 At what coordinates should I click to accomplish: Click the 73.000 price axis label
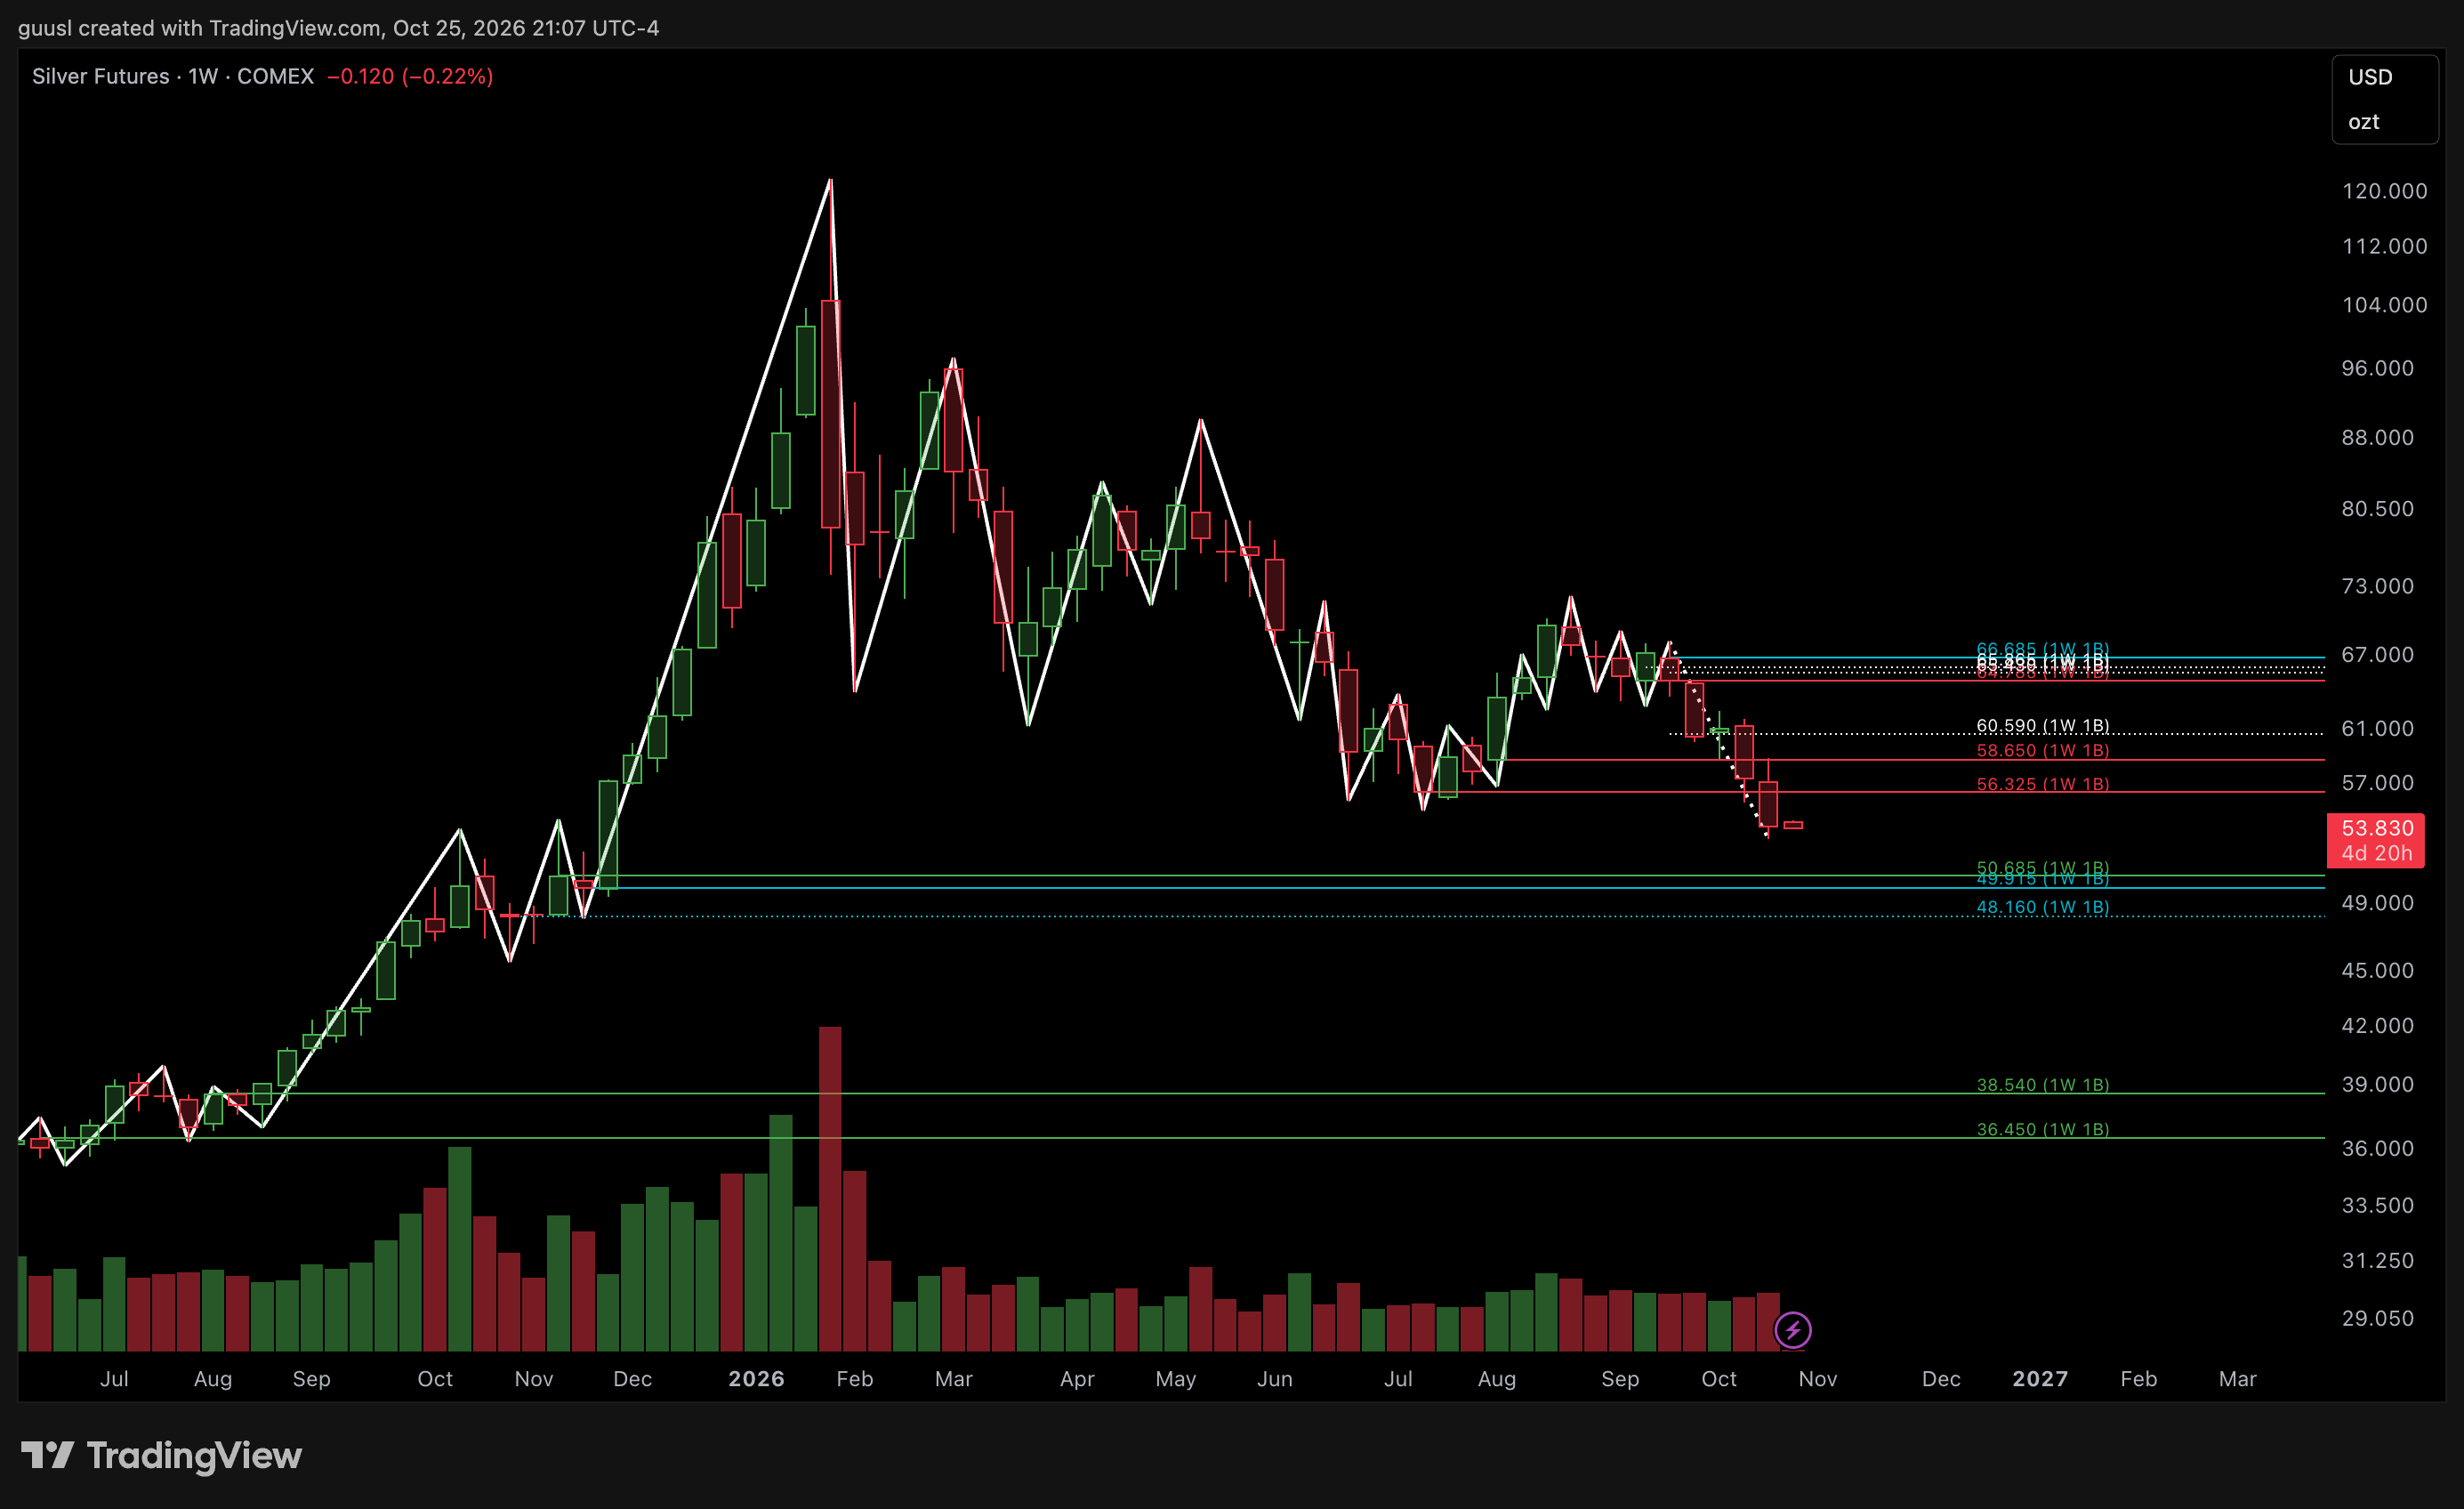pyautogui.click(x=2377, y=586)
